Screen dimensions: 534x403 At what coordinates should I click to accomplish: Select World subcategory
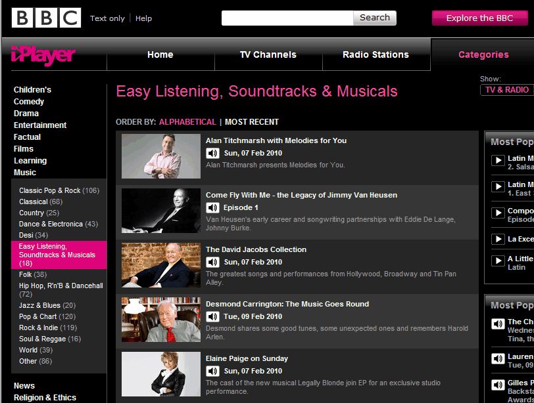click(x=36, y=350)
